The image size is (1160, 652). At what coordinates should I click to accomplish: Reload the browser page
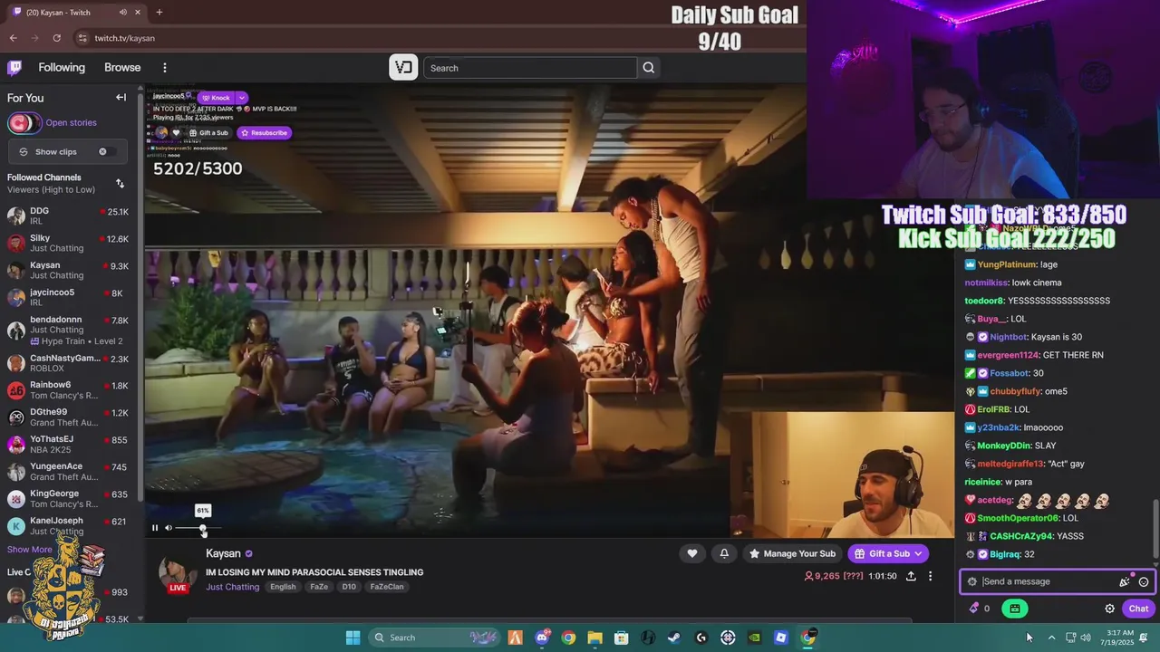(56, 38)
